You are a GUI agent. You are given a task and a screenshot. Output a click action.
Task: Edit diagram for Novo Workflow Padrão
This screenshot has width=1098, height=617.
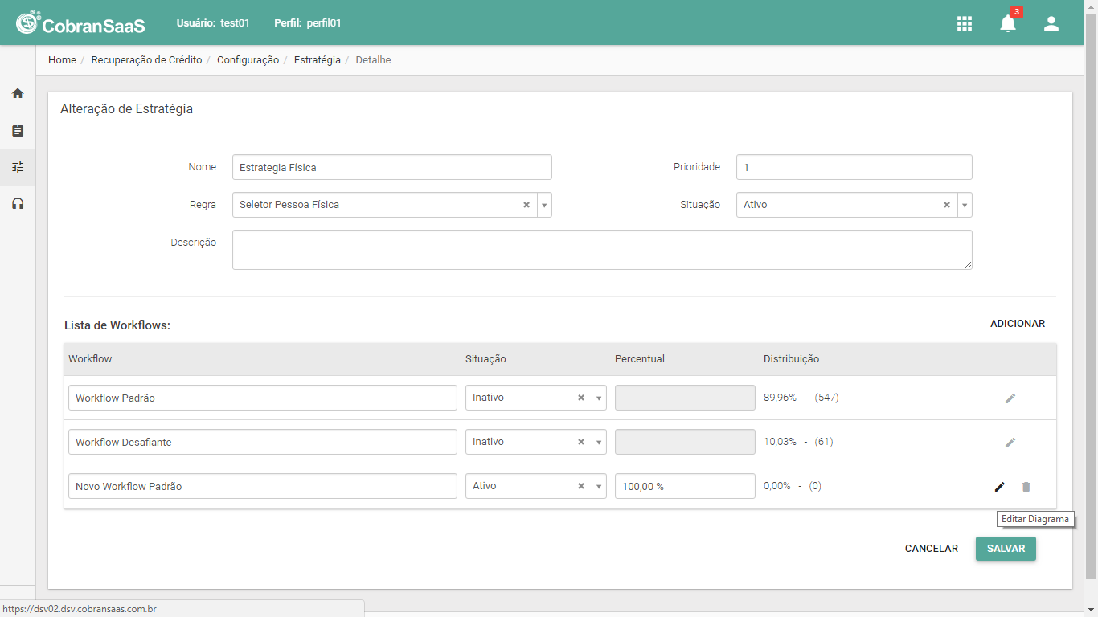(1000, 486)
